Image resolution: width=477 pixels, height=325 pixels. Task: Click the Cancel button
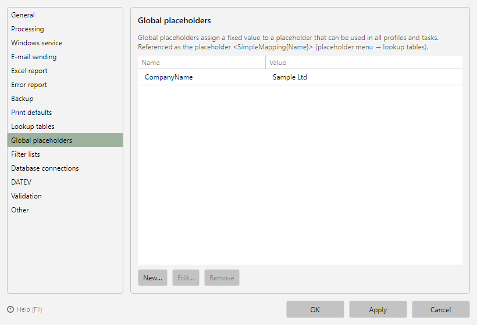(x=441, y=309)
